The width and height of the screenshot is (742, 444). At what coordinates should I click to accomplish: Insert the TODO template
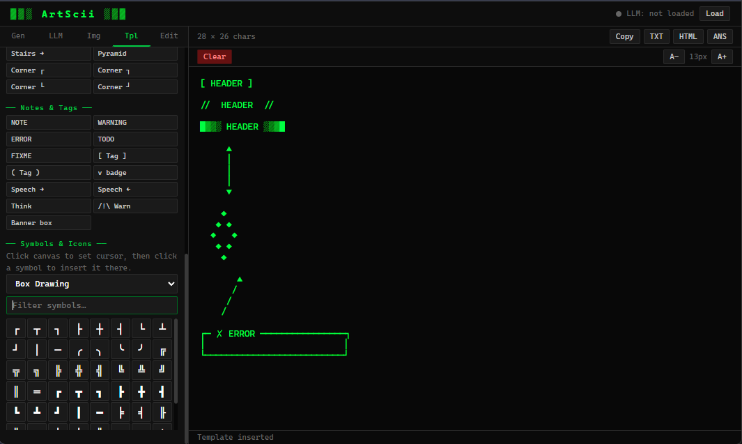[x=135, y=139]
